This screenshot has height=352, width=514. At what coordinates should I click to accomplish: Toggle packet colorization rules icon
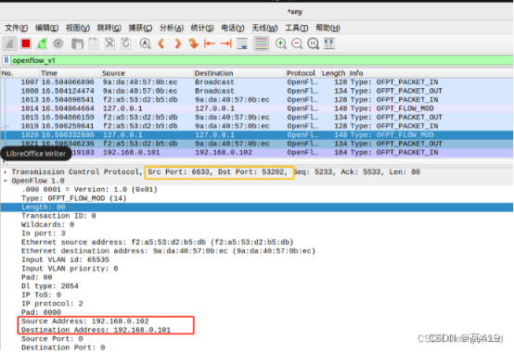coord(262,44)
